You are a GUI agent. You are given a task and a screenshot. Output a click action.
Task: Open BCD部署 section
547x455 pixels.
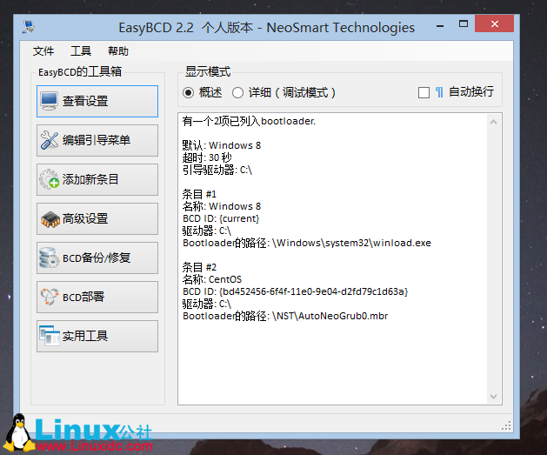tap(97, 297)
